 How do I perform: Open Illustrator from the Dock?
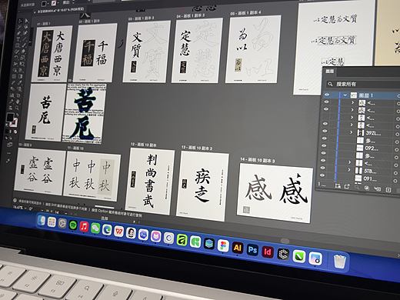[238, 248]
